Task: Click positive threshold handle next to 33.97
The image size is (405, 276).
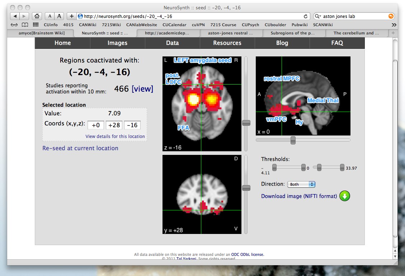Action: click(x=342, y=167)
